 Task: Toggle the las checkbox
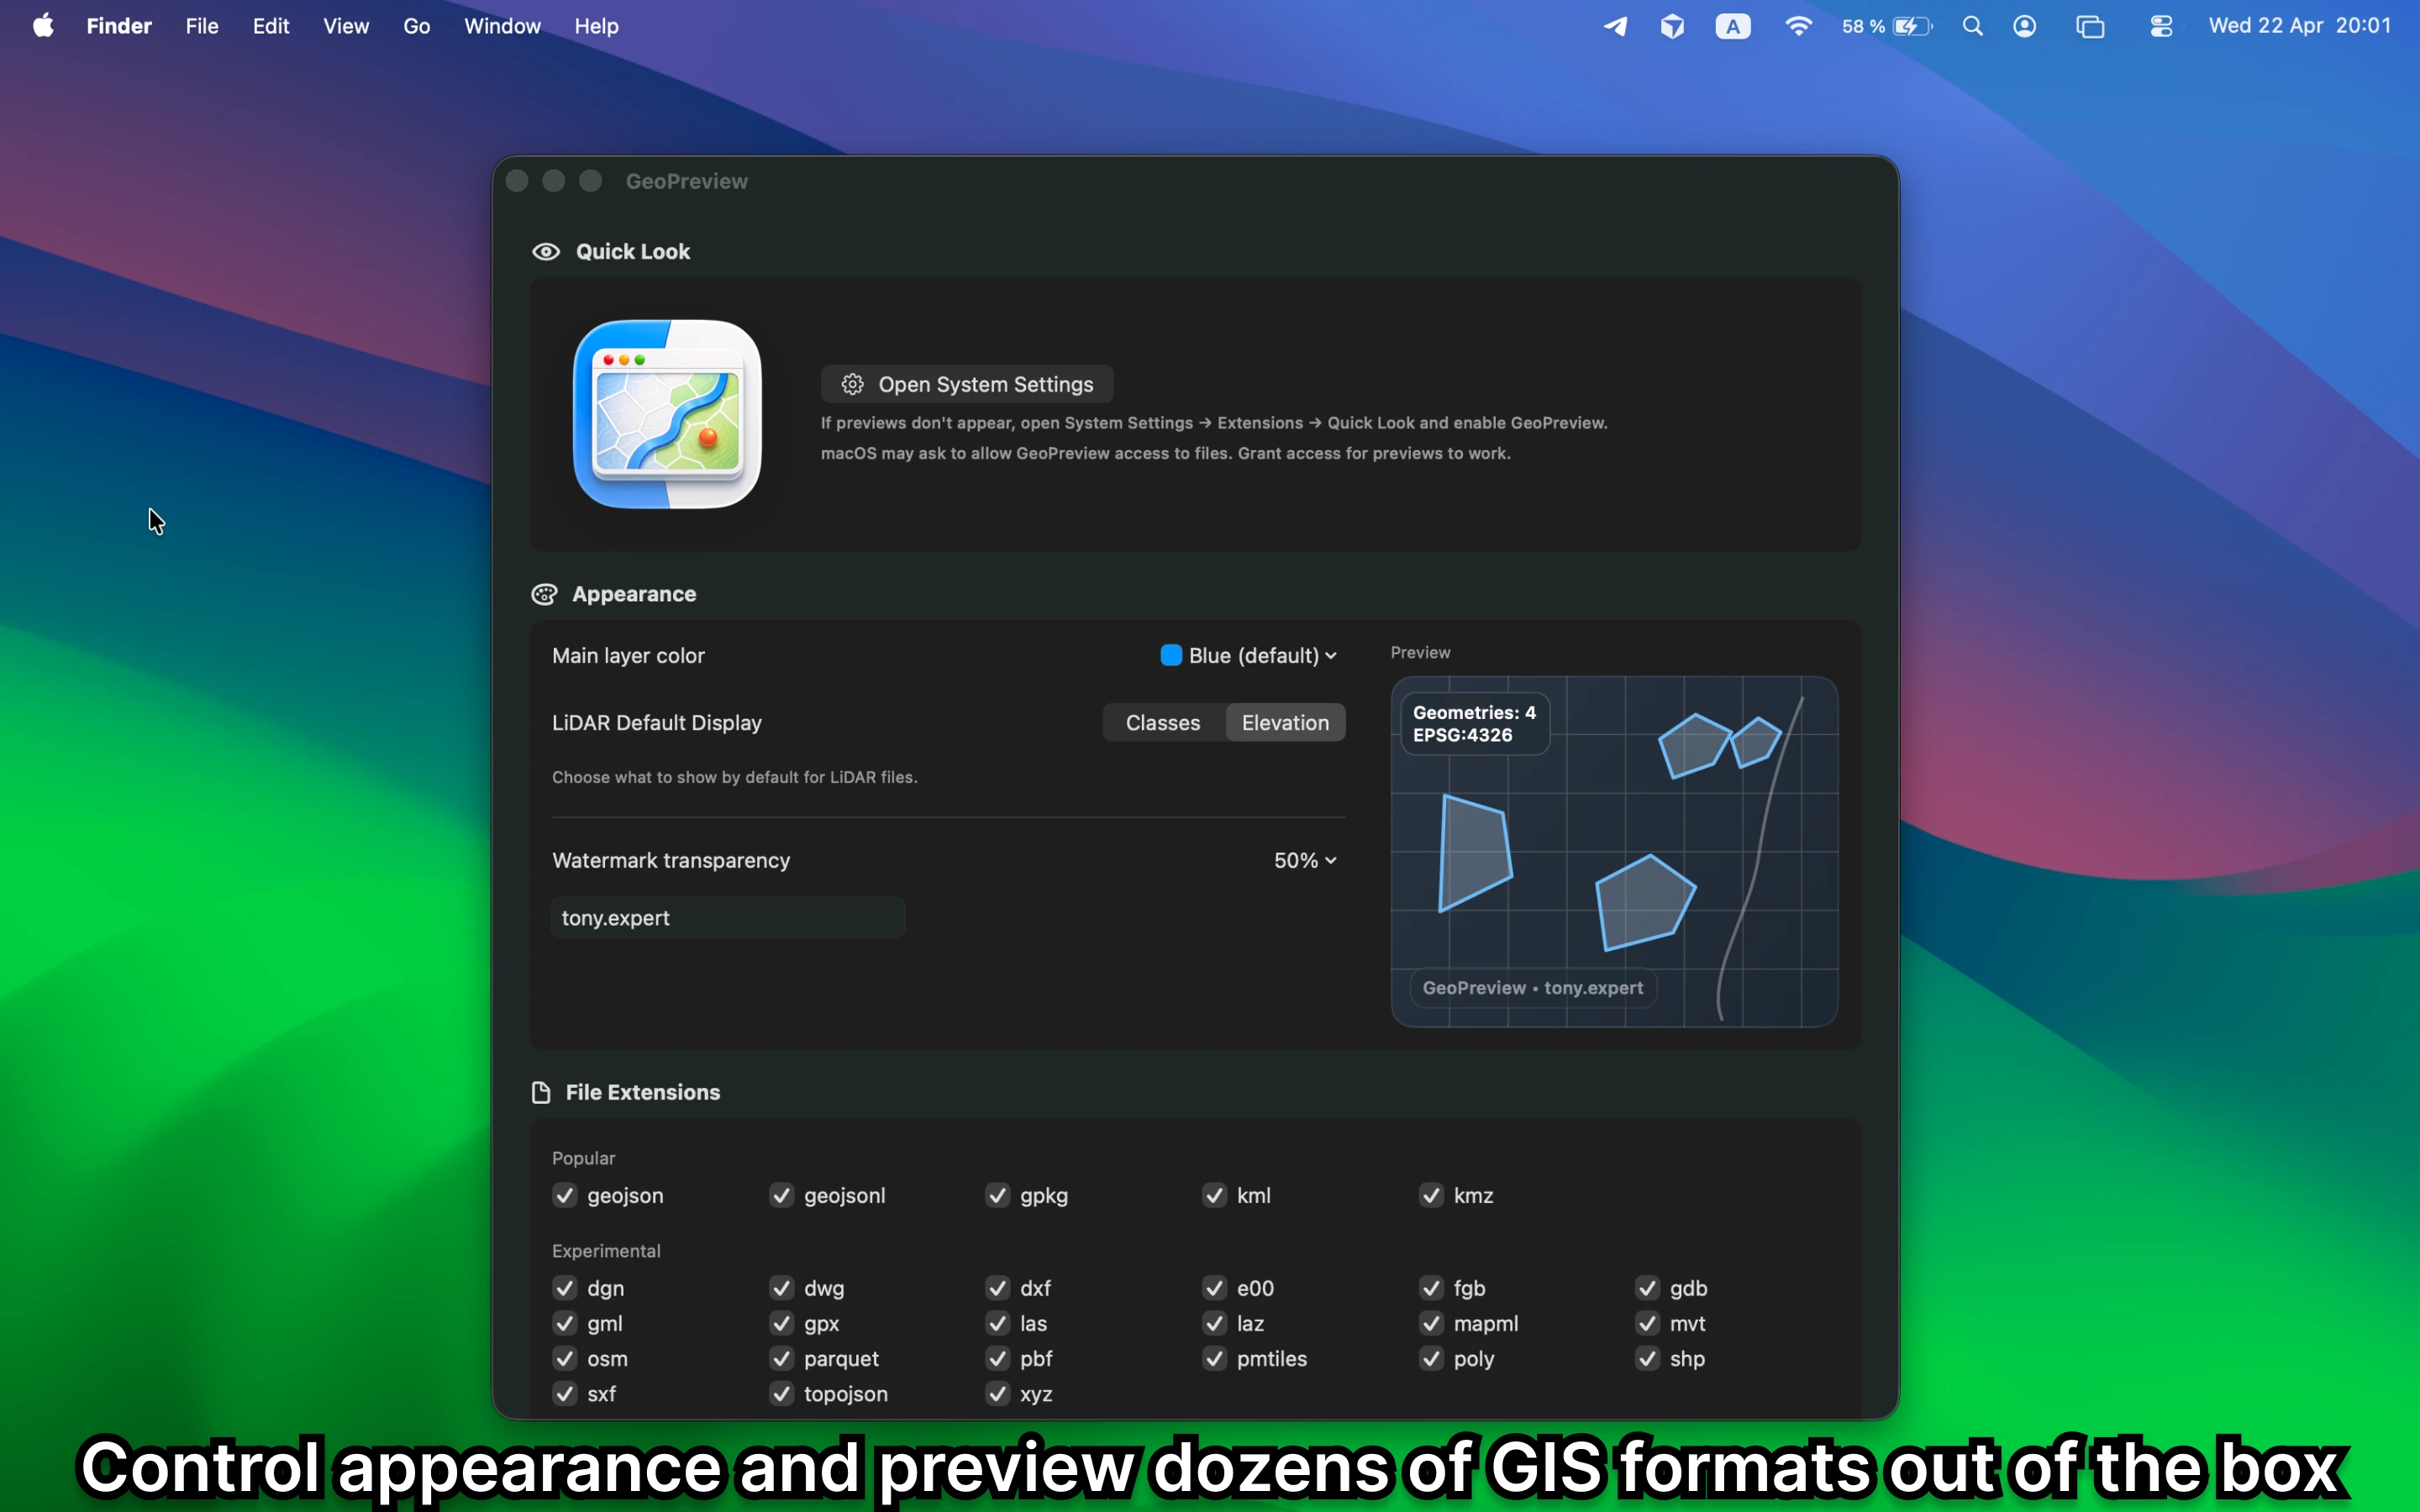998,1323
